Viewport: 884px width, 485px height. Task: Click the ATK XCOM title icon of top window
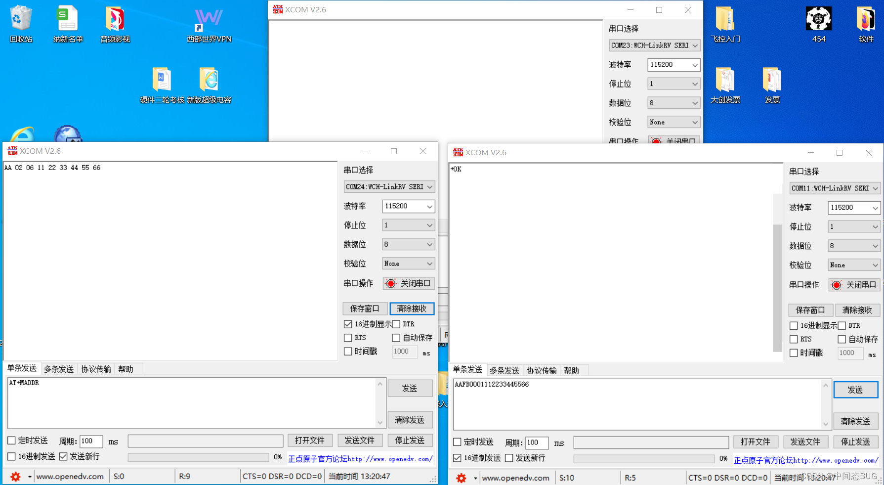(x=278, y=9)
